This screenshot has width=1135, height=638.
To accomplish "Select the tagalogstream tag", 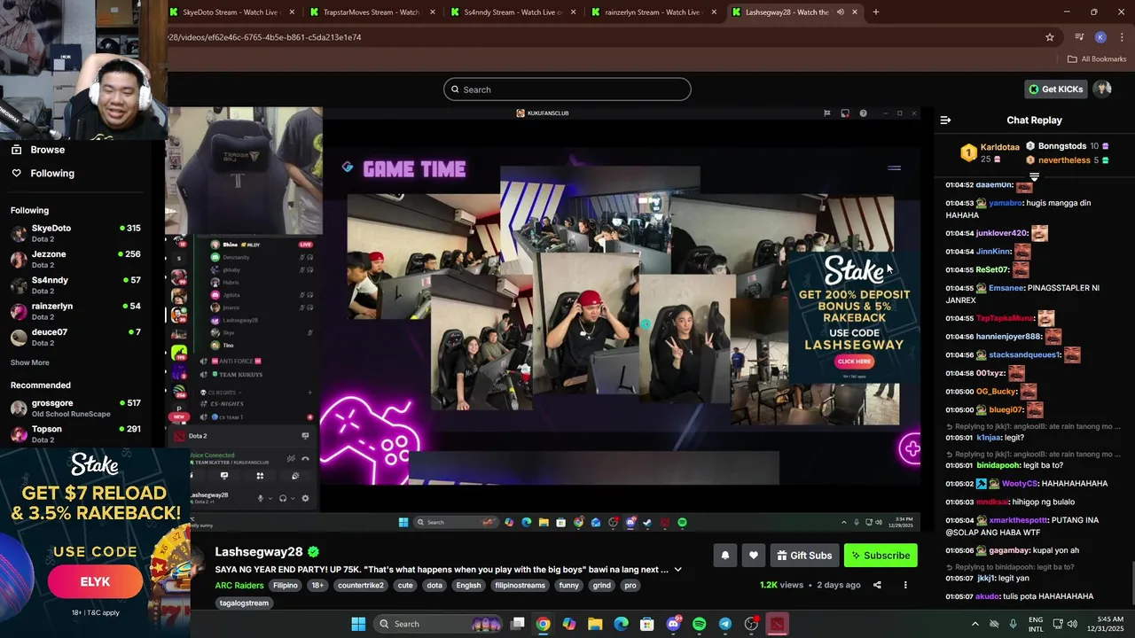I will point(244,603).
